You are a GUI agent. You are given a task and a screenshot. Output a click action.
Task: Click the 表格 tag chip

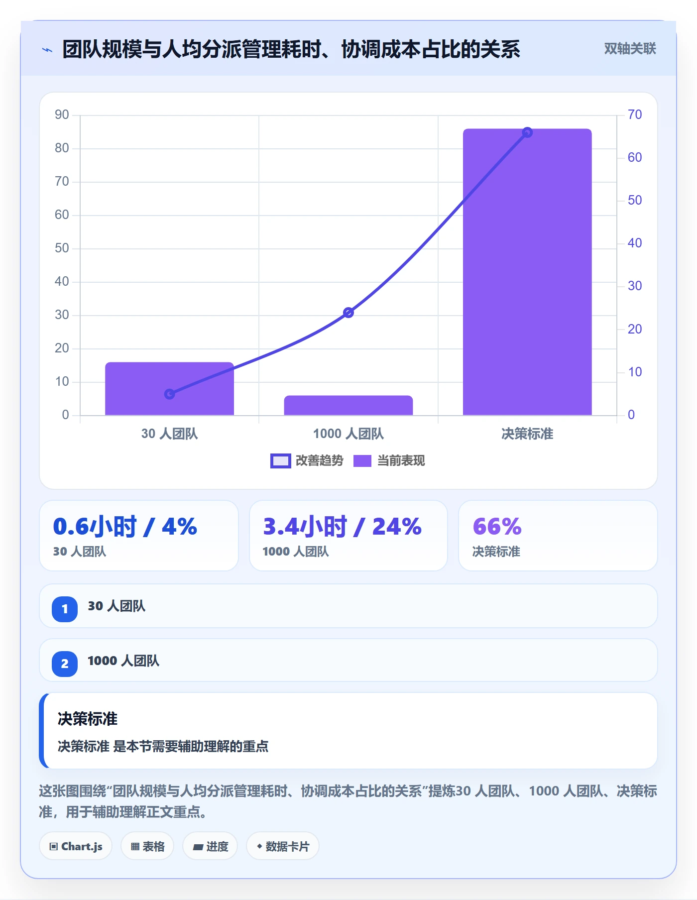point(147,846)
